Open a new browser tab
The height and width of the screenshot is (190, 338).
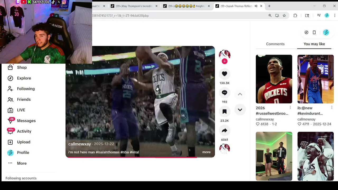coord(269,6)
